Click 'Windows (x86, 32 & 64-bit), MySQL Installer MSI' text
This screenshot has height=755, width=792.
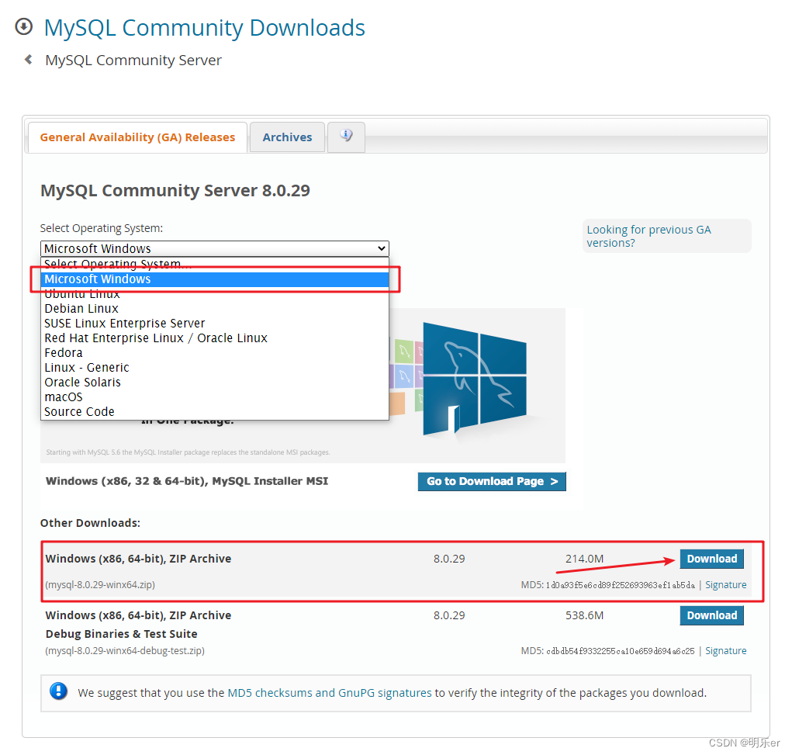click(x=187, y=481)
